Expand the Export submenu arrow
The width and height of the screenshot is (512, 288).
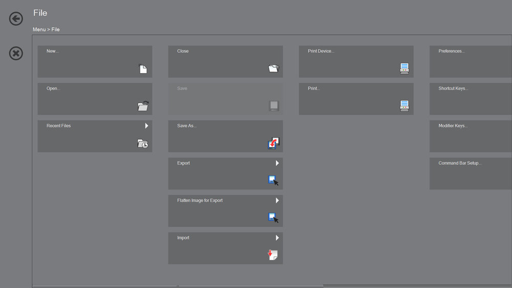point(277,163)
